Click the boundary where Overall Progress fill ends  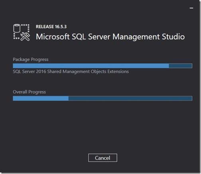pyautogui.click(x=69, y=98)
